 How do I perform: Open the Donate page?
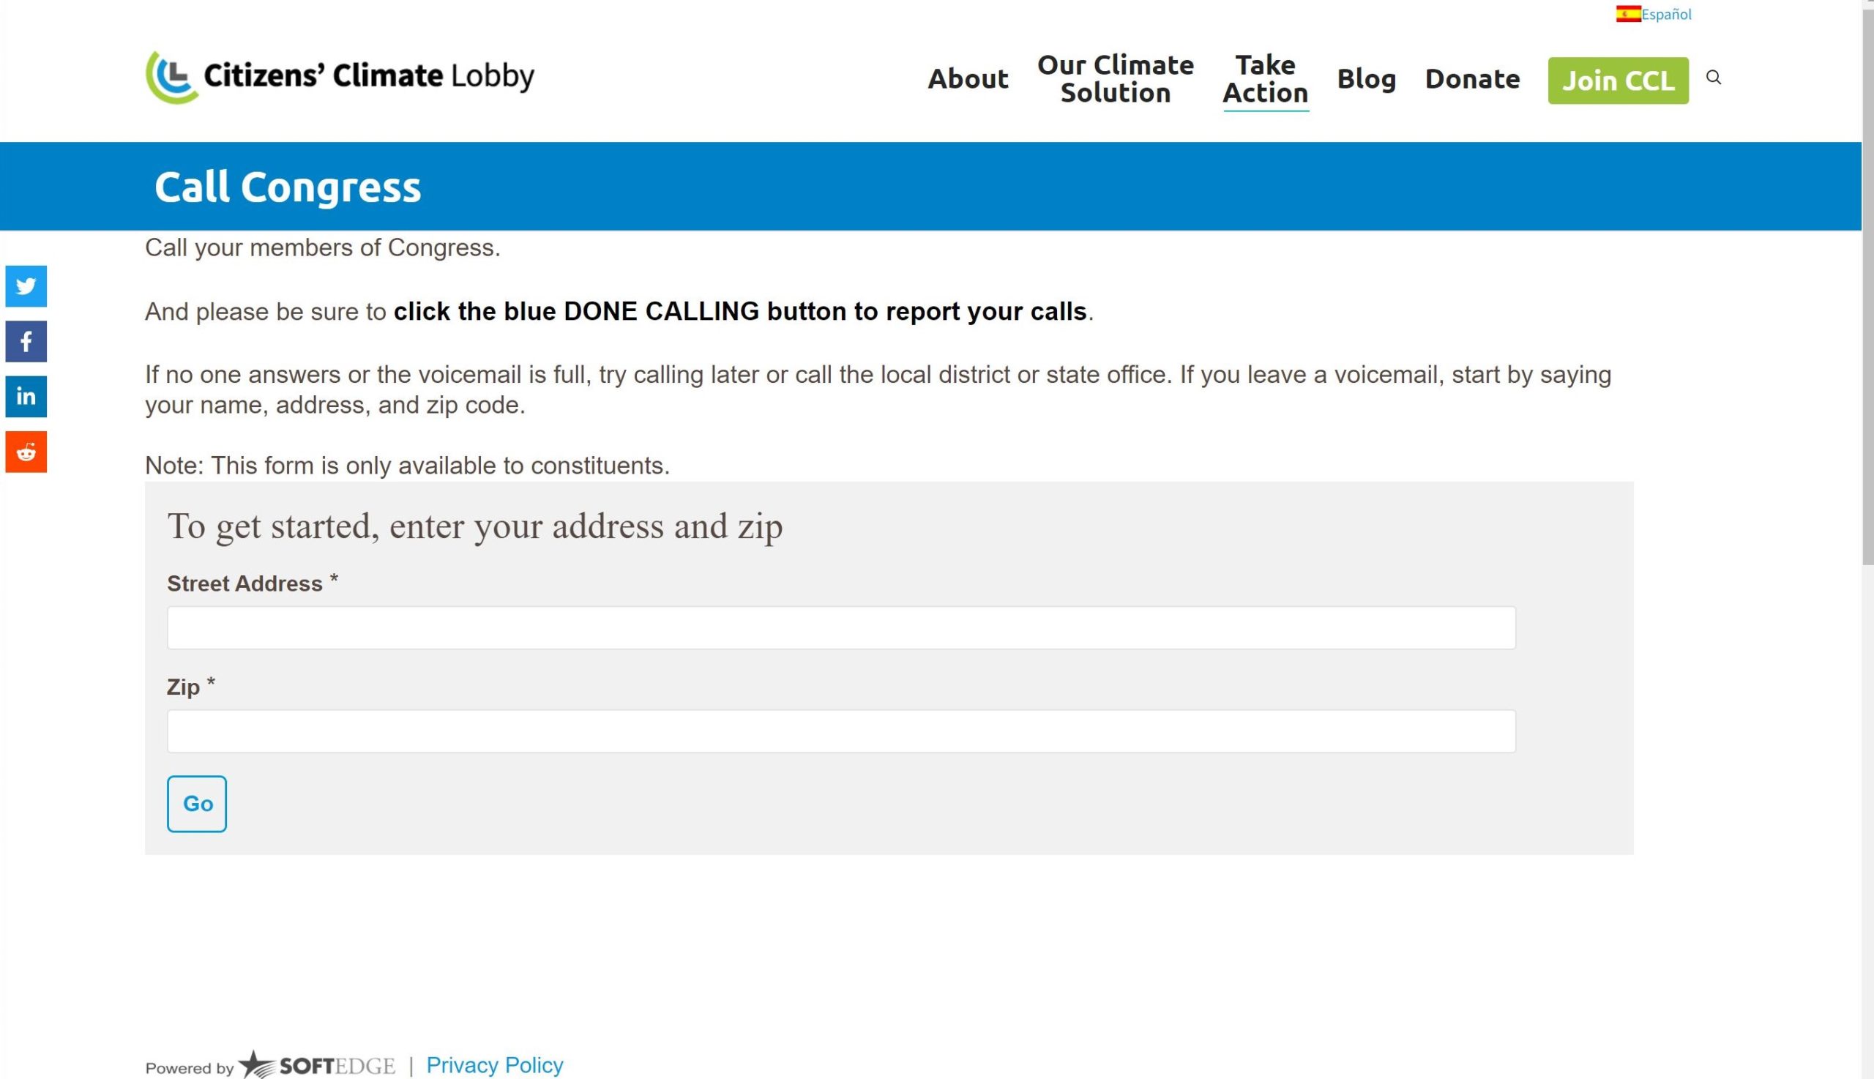click(1472, 78)
